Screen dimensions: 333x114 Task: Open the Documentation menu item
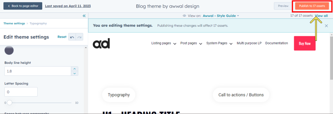(276, 43)
